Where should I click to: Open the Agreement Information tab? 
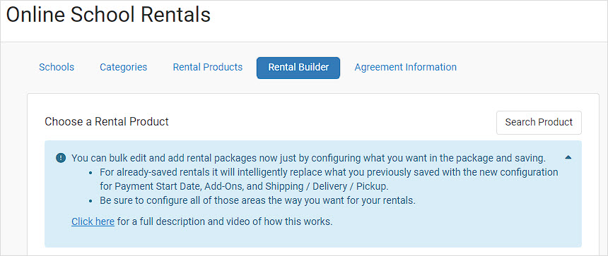click(x=405, y=67)
